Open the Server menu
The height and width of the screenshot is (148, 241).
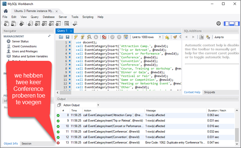click(x=63, y=17)
